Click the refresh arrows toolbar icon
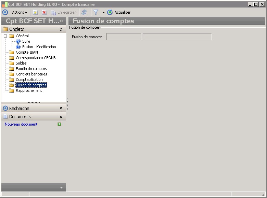 tap(84, 12)
